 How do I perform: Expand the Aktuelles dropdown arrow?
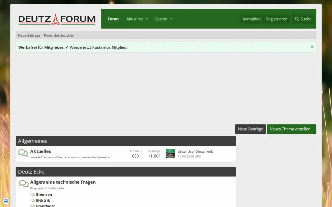click(147, 19)
